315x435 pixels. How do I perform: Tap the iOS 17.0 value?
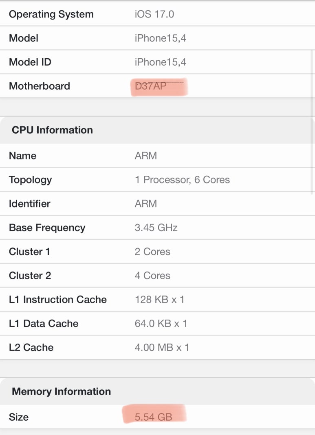coord(154,14)
